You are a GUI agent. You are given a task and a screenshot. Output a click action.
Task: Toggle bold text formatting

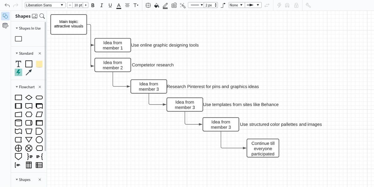(x=93, y=5)
